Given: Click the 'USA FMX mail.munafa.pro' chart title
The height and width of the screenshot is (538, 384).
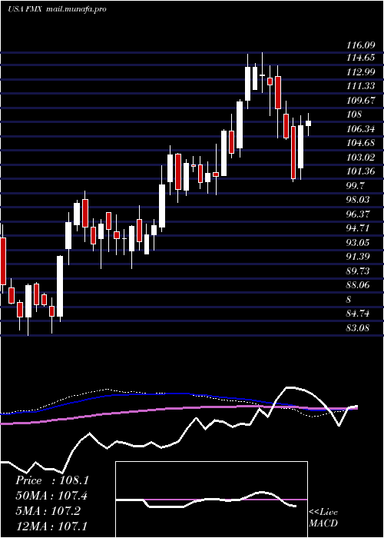Looking at the screenshot, I should pos(57,9).
